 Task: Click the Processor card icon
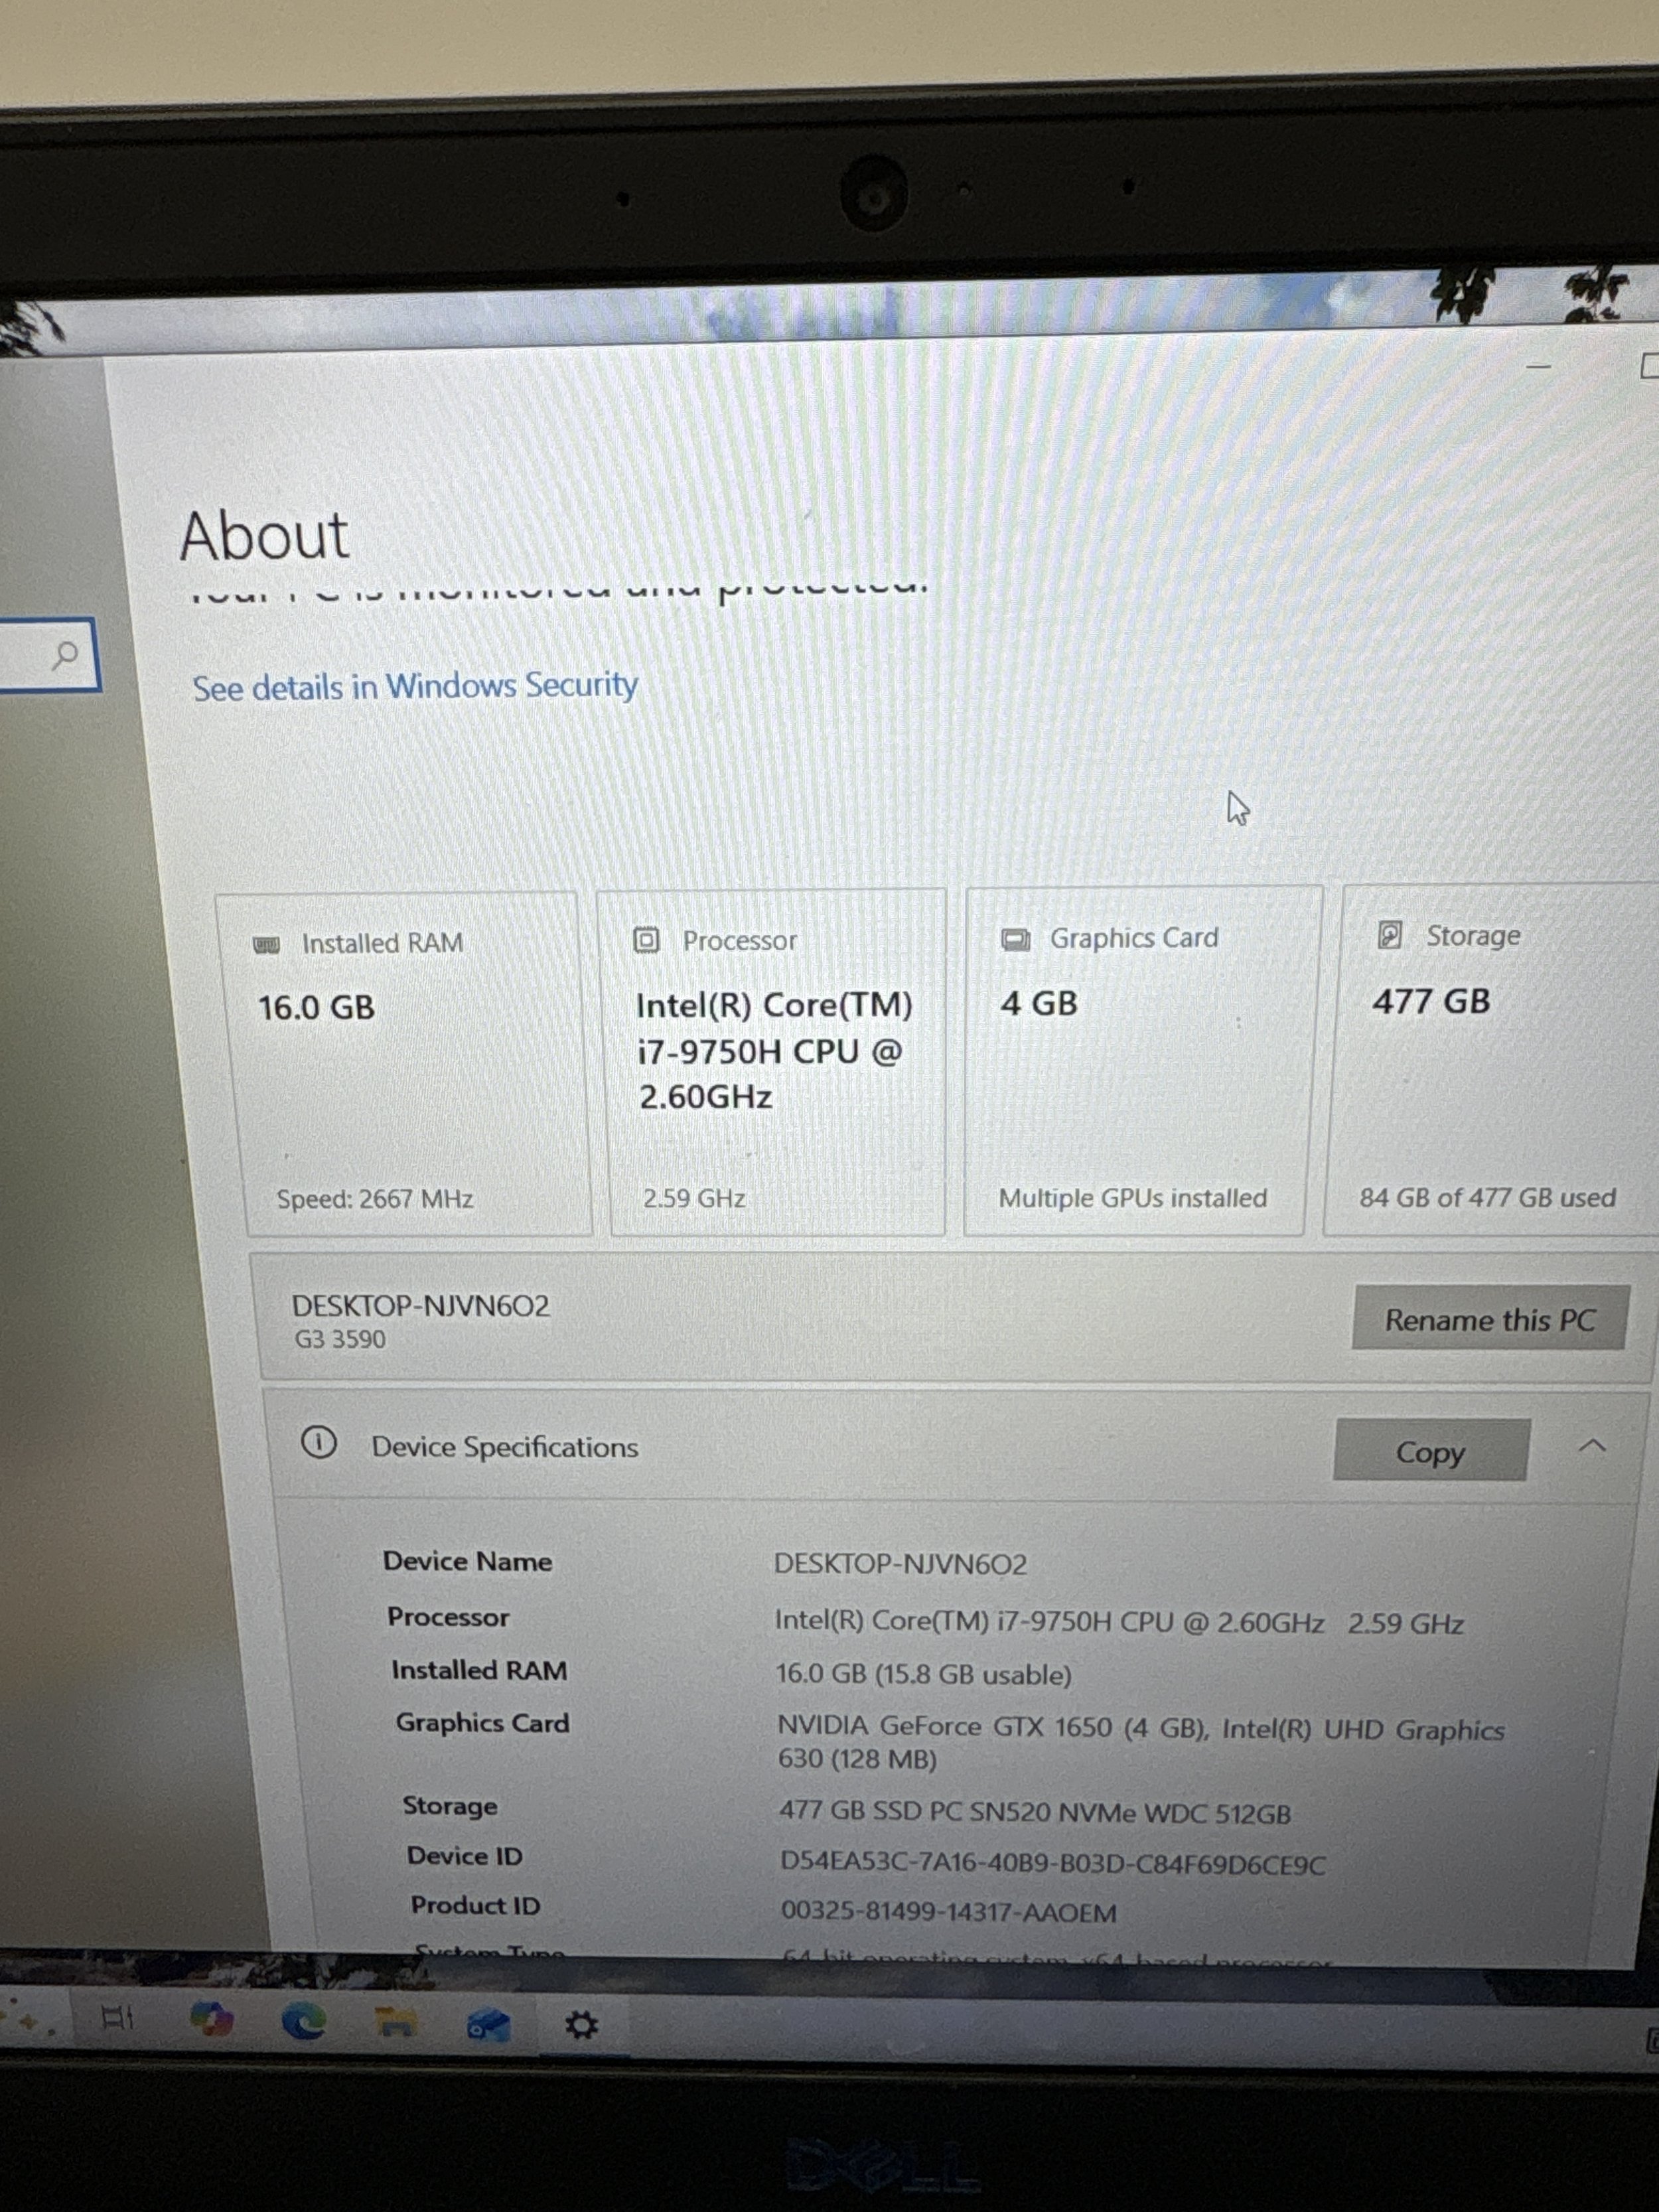646,940
